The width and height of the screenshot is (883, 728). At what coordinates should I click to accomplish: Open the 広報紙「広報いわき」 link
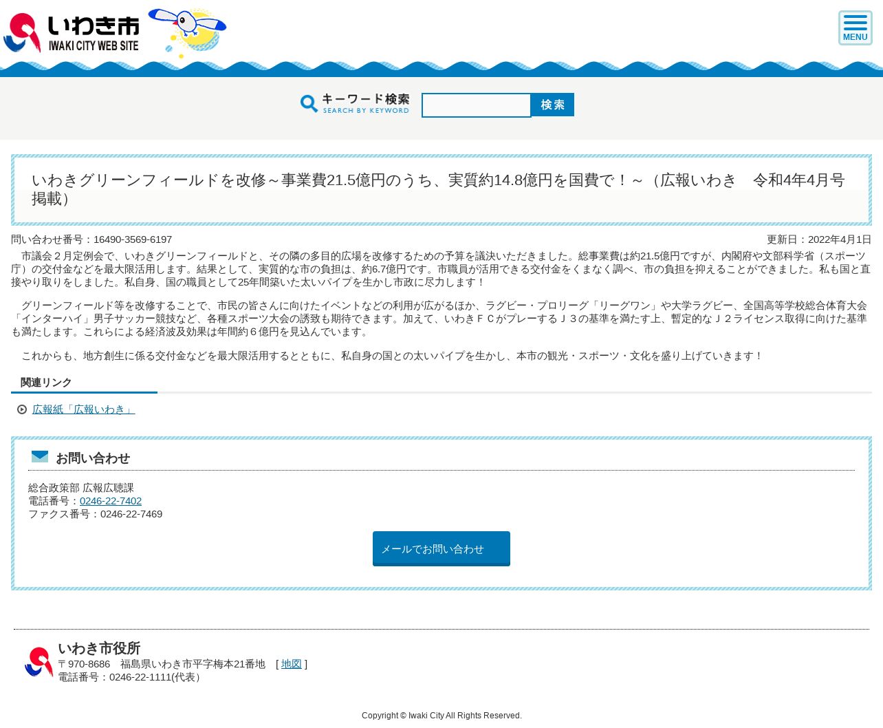pos(83,409)
